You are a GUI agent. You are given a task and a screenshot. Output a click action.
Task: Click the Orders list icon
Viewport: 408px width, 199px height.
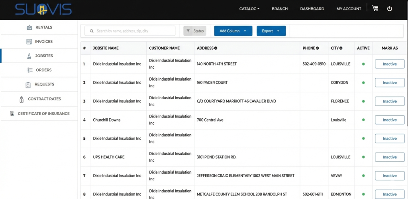30,70
